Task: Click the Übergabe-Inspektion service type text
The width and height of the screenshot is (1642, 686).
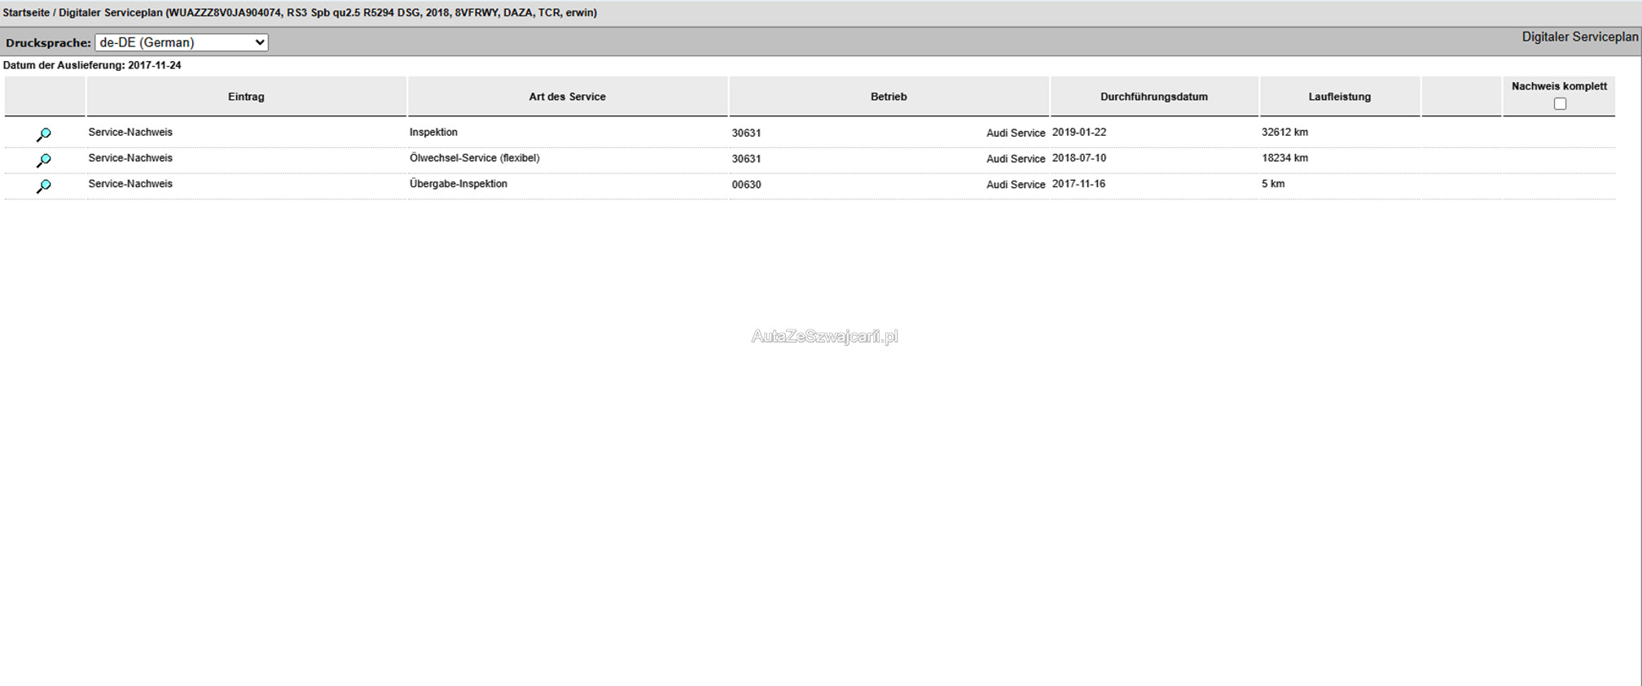Action: [458, 184]
